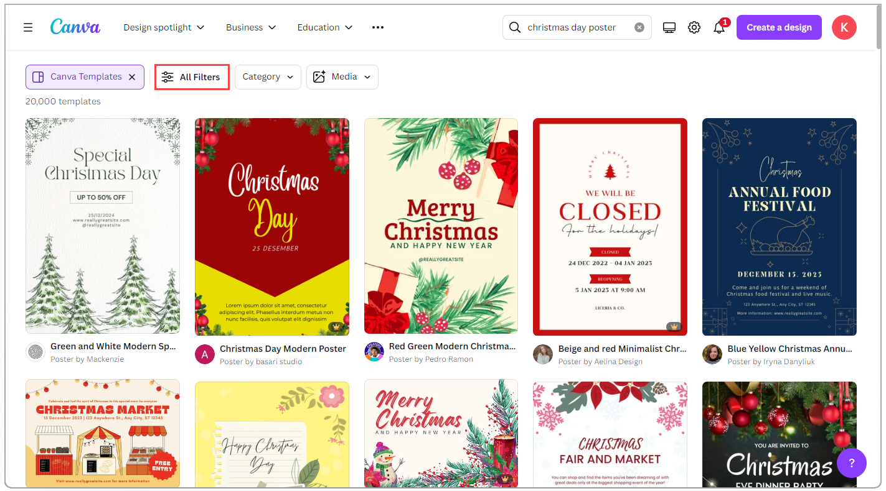Expand the Media dropdown
This screenshot has width=886, height=491.
(342, 76)
